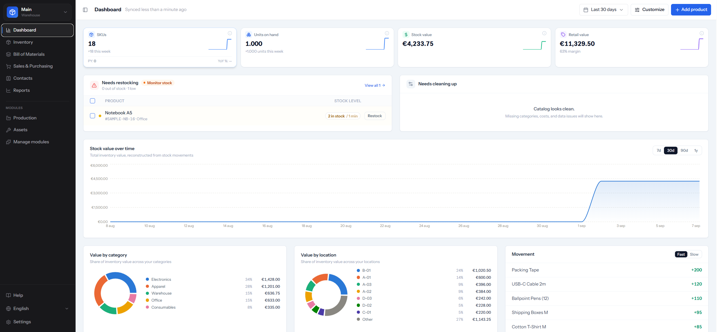The width and height of the screenshot is (717, 332).
Task: Click the A-01 orange legend swatch
Action: coord(358,277)
